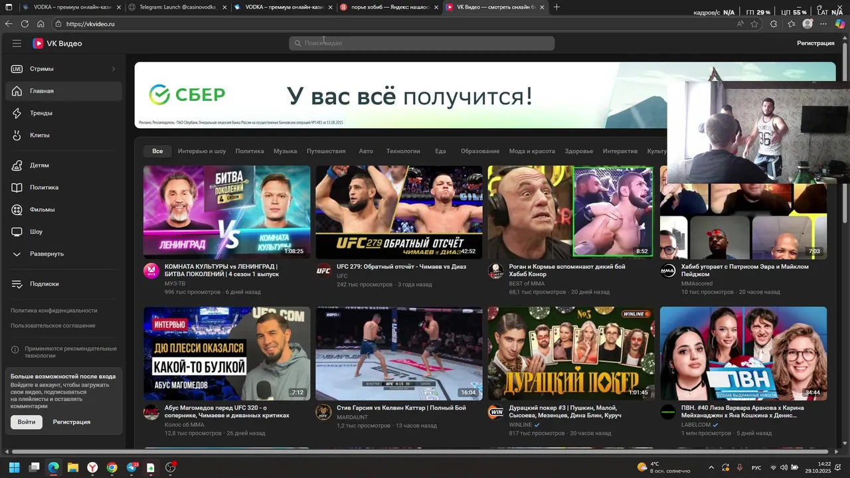The width and height of the screenshot is (850, 478).
Task: Click the Войти button
Action: pos(27,422)
